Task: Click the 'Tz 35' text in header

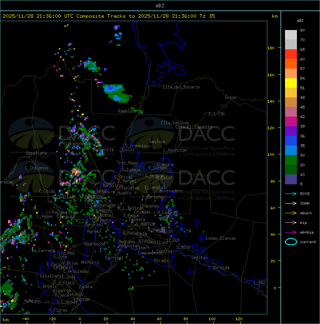Action: pos(207,16)
